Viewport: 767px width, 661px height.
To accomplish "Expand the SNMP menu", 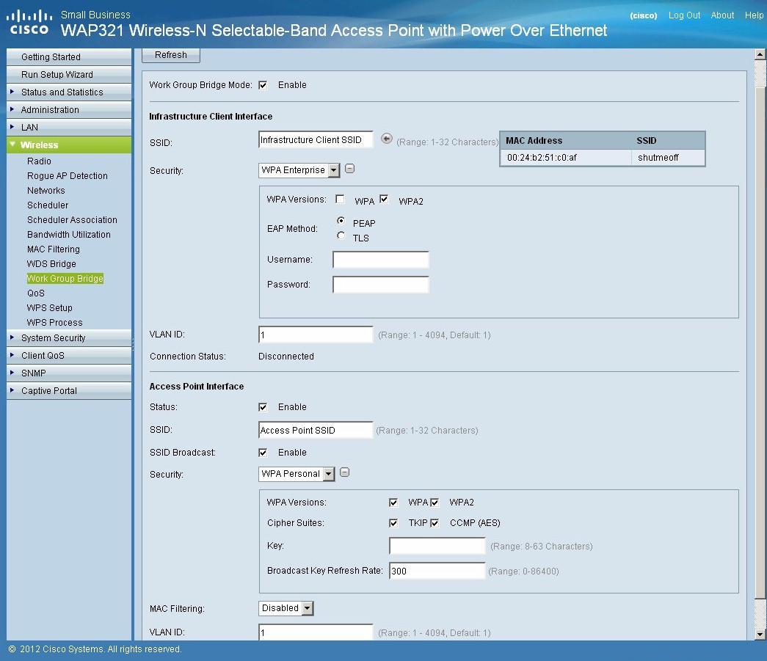I will (x=69, y=373).
